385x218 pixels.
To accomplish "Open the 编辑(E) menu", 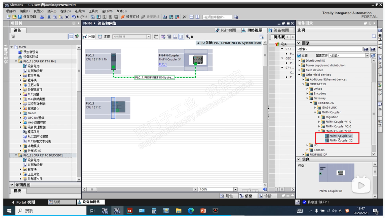I will pos(25,11).
